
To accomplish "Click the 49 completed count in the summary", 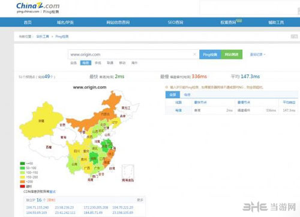I will click(47, 76).
